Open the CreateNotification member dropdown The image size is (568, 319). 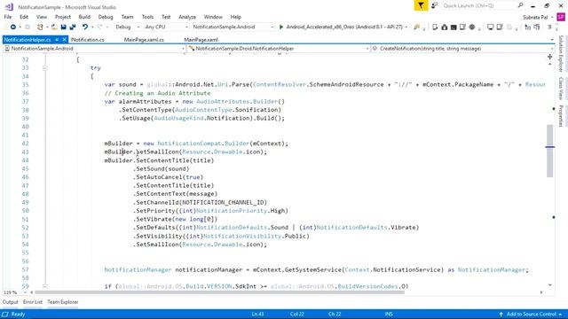click(462, 49)
